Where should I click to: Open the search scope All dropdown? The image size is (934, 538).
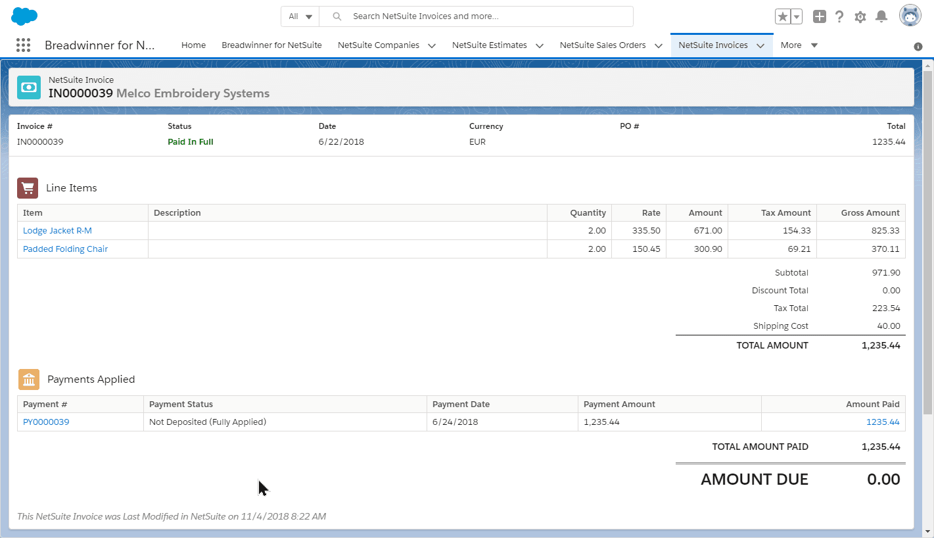click(x=300, y=16)
